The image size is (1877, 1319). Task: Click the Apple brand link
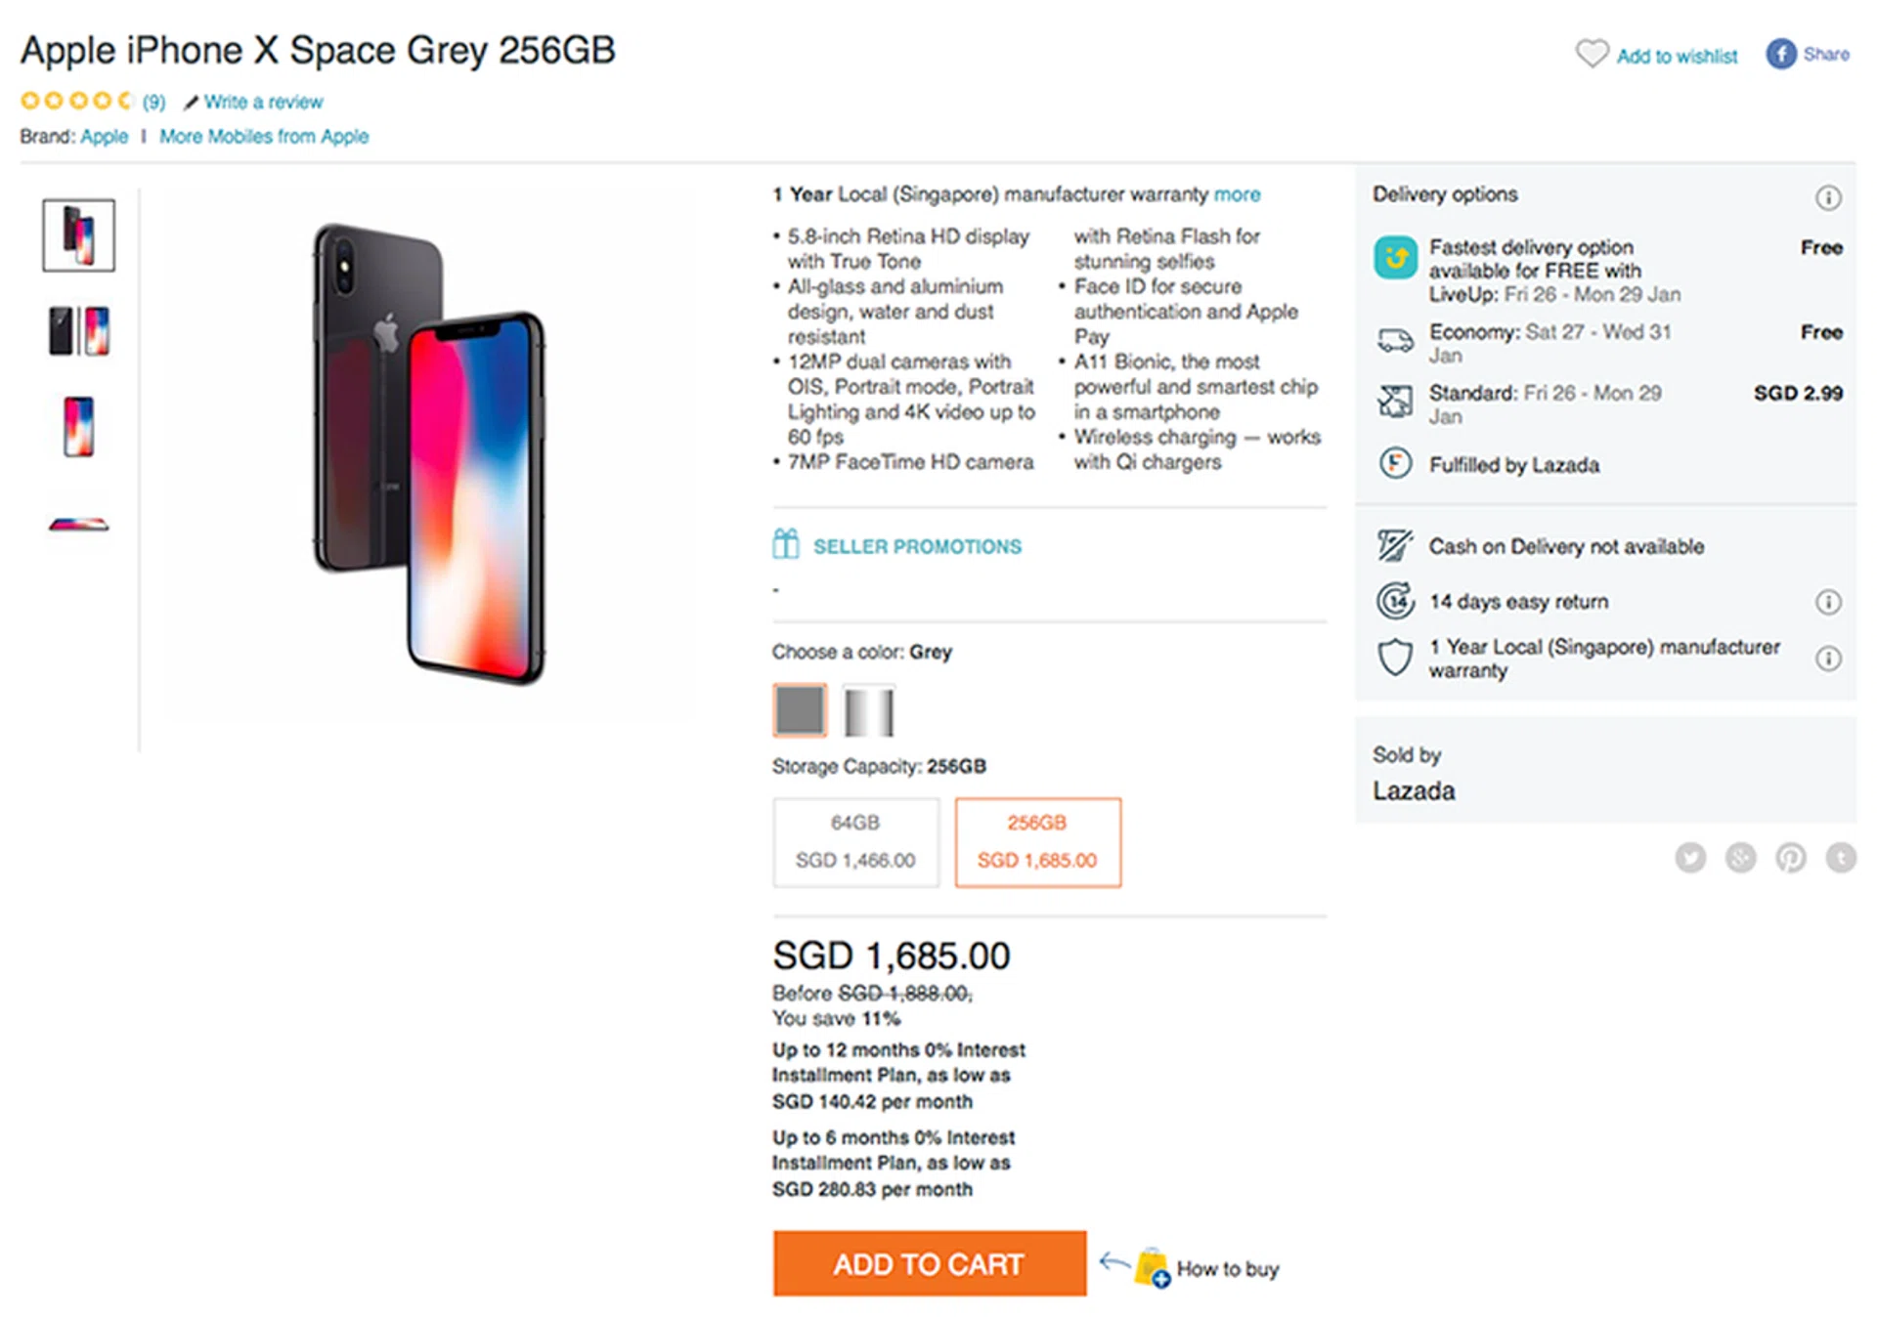click(105, 137)
